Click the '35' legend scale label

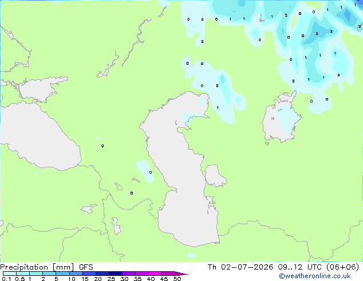point(137,279)
